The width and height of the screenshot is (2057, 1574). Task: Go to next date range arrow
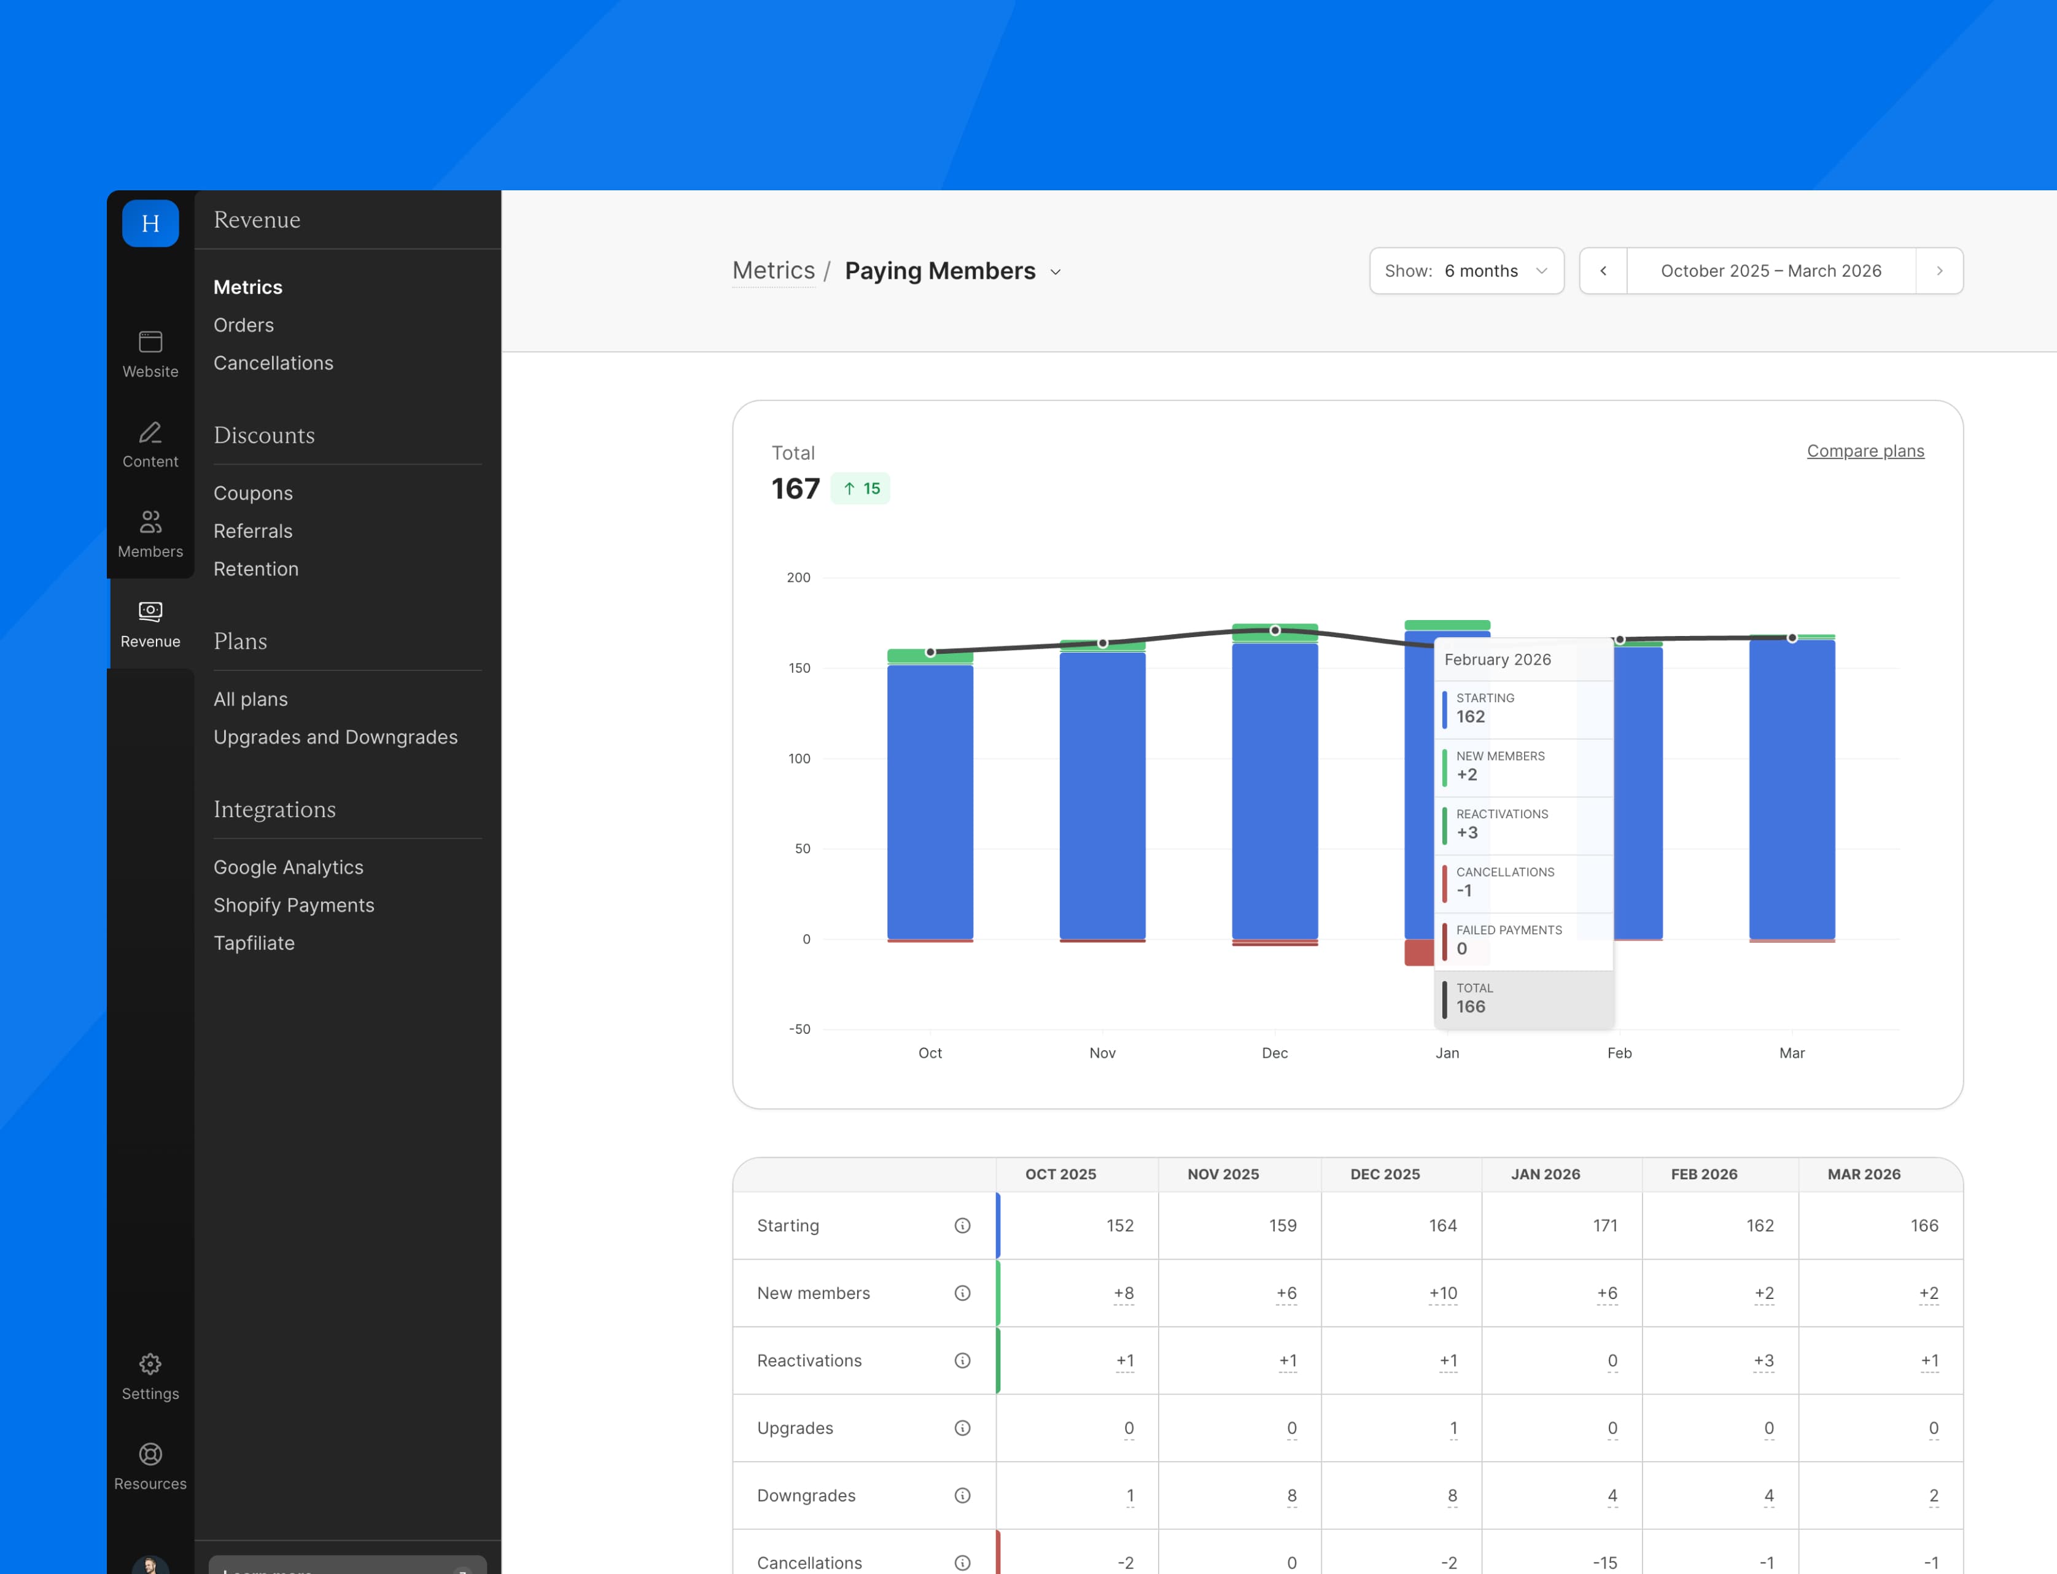click(x=1939, y=271)
